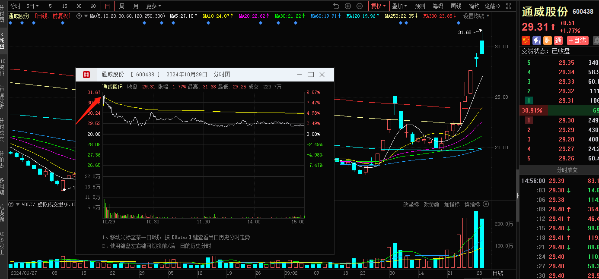
Task: Open AI诊股王 in left sidebar
Action: [2, 243]
